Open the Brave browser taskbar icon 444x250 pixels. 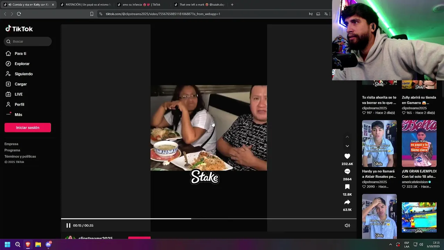[28, 244]
